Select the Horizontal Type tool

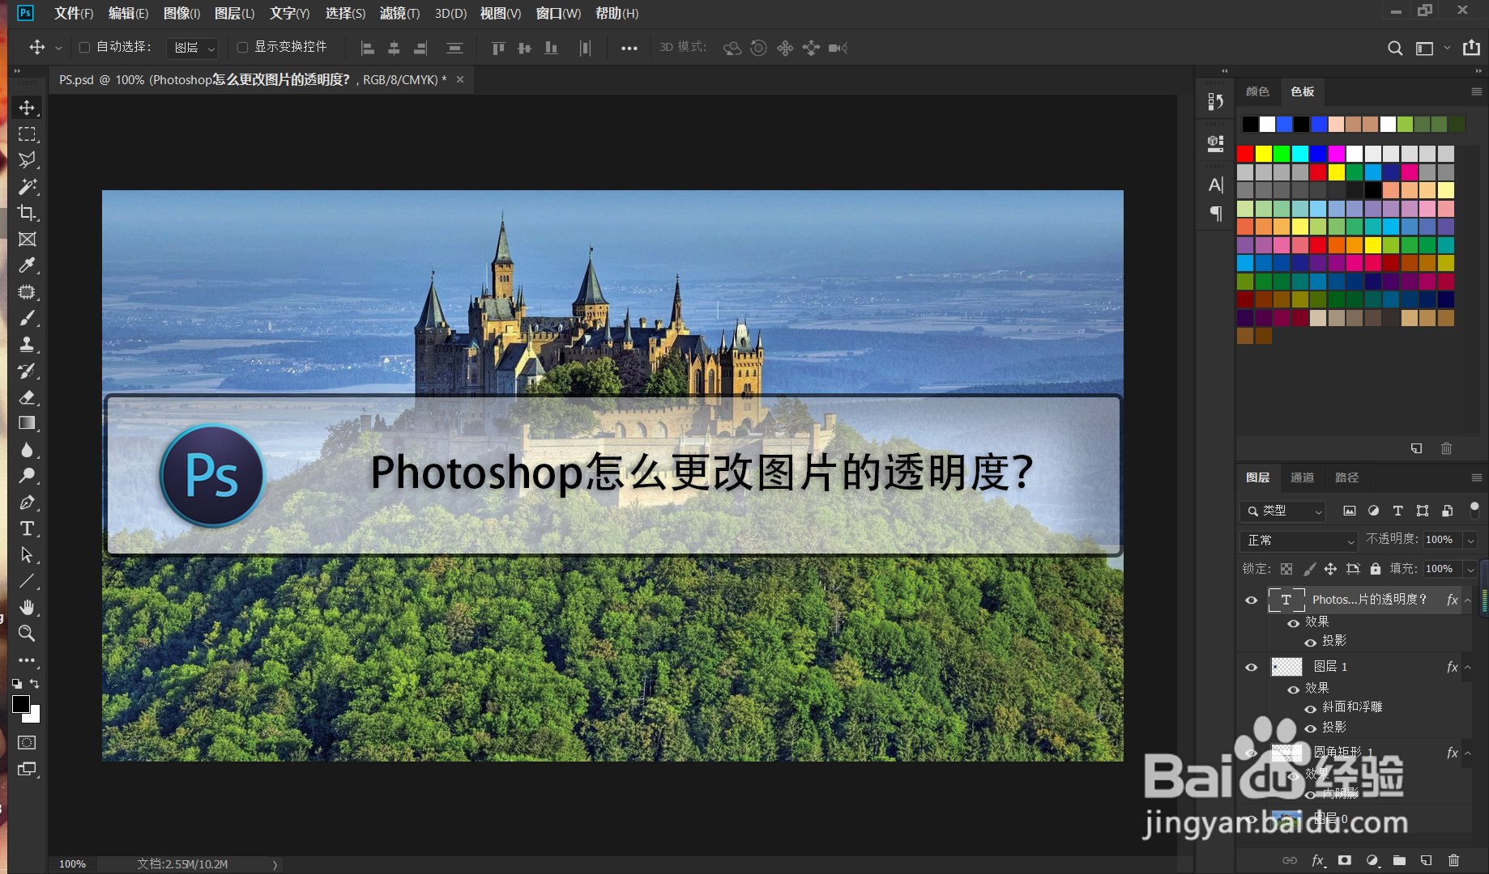27,528
